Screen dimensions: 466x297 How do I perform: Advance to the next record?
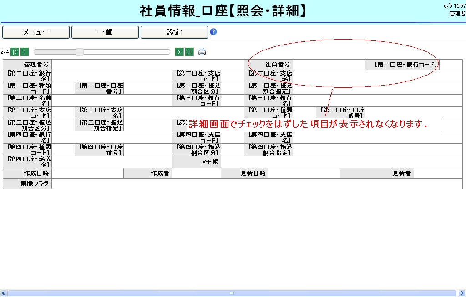click(179, 52)
